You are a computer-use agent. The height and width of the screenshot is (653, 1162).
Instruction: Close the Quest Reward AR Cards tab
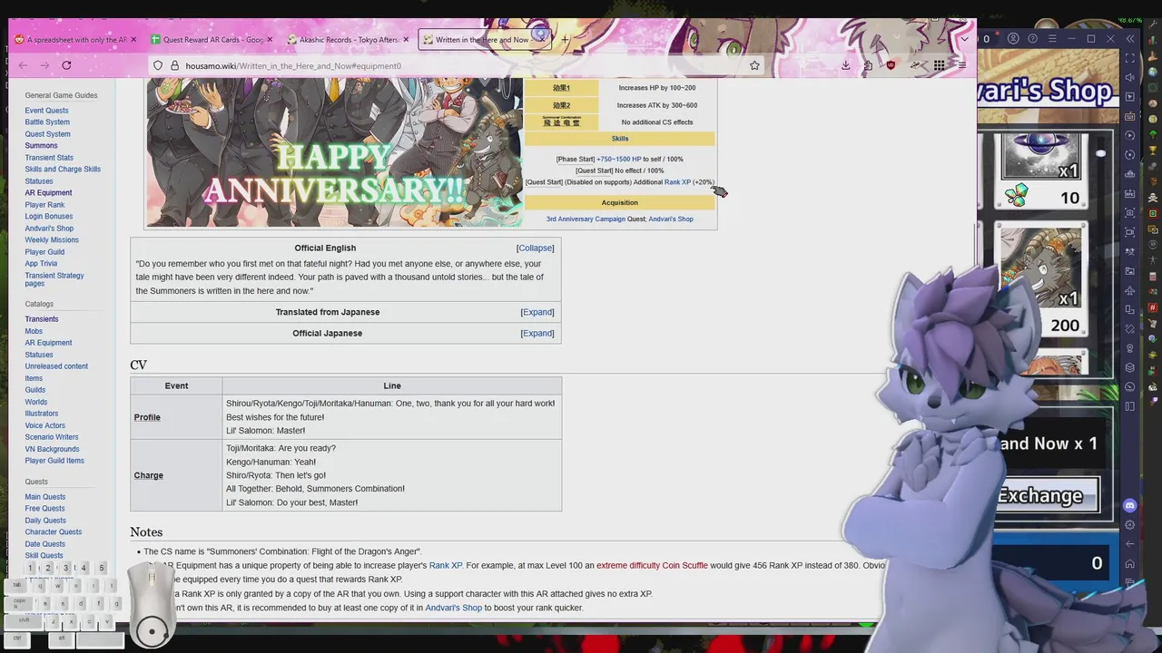[x=270, y=39]
